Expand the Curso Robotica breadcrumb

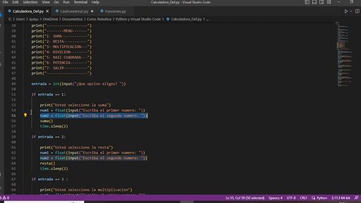pos(99,19)
